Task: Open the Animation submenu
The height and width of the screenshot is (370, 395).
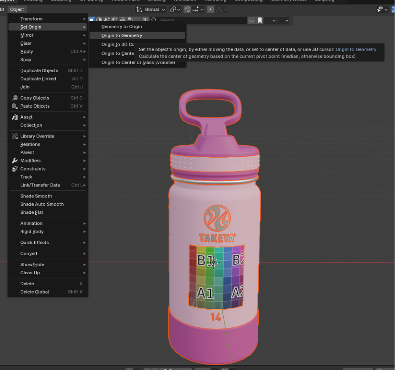Action: coord(48,224)
